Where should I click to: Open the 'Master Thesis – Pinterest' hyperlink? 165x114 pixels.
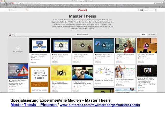(34, 105)
